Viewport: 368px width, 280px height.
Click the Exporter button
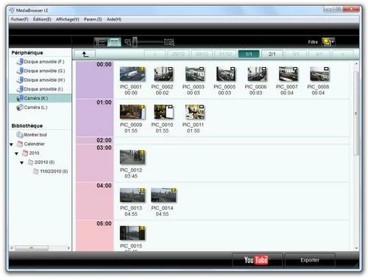pyautogui.click(x=310, y=260)
